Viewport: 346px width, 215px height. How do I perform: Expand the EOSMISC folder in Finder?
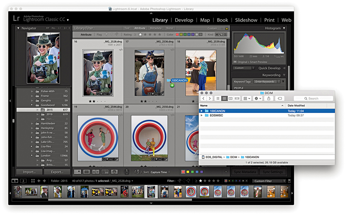click(x=202, y=116)
